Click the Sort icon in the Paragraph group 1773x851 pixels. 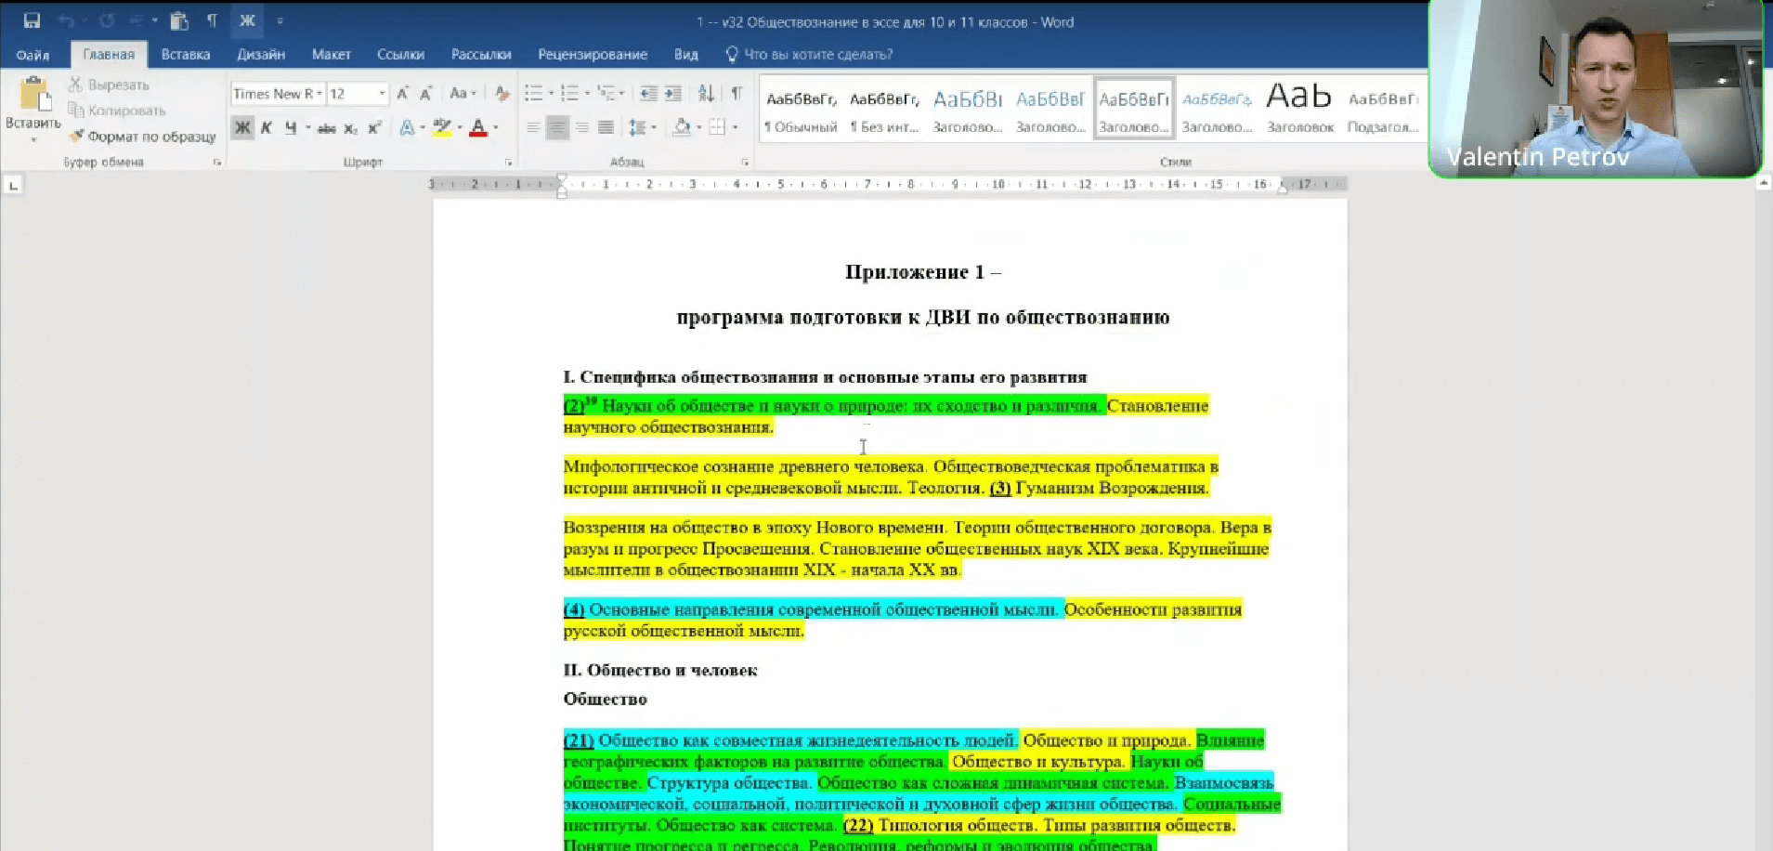click(706, 93)
